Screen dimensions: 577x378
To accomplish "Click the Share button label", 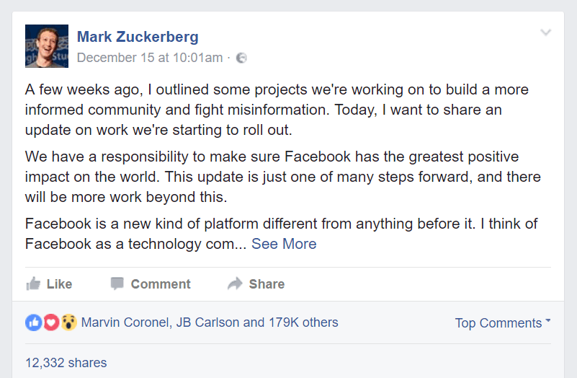I will tap(267, 284).
